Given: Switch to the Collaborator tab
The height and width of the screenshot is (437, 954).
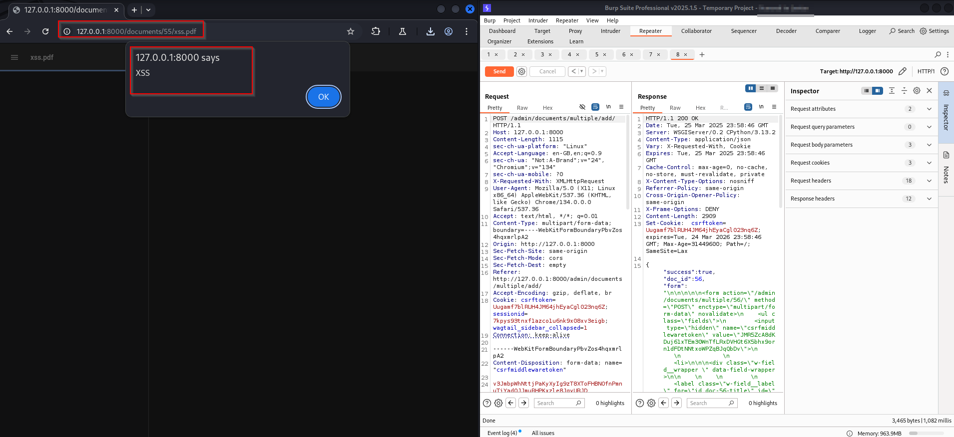Looking at the screenshot, I should 696,31.
